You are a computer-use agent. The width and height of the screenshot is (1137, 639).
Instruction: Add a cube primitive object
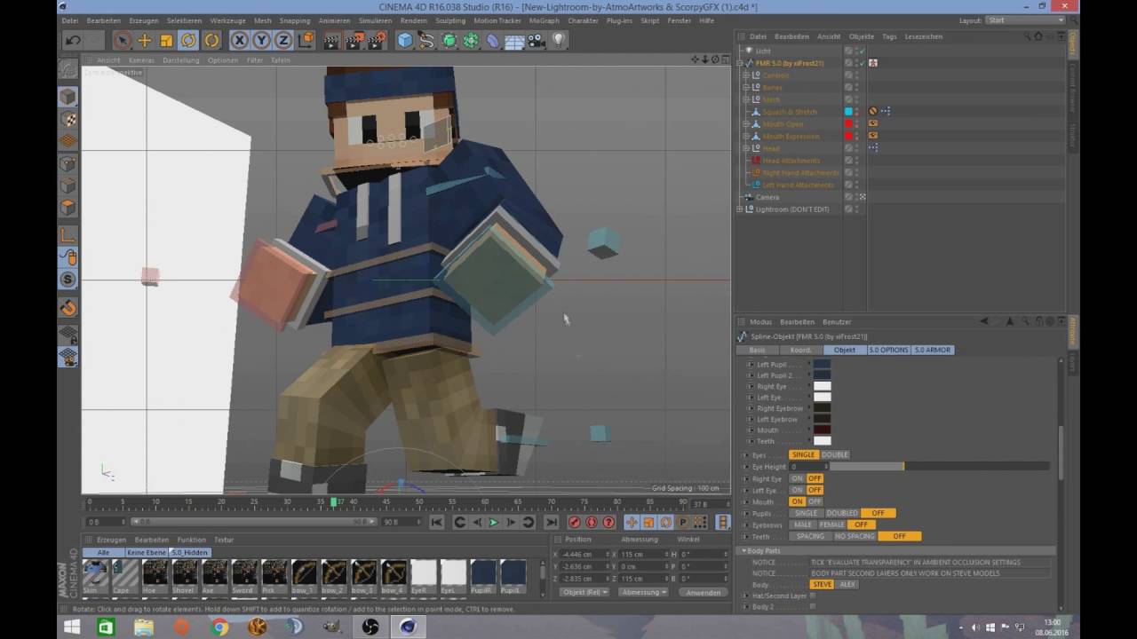coord(405,40)
